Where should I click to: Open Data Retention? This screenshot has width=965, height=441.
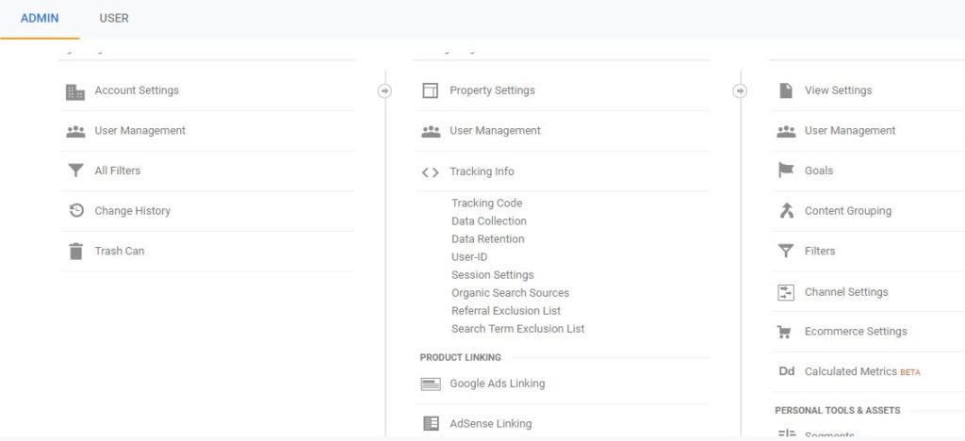tap(488, 238)
